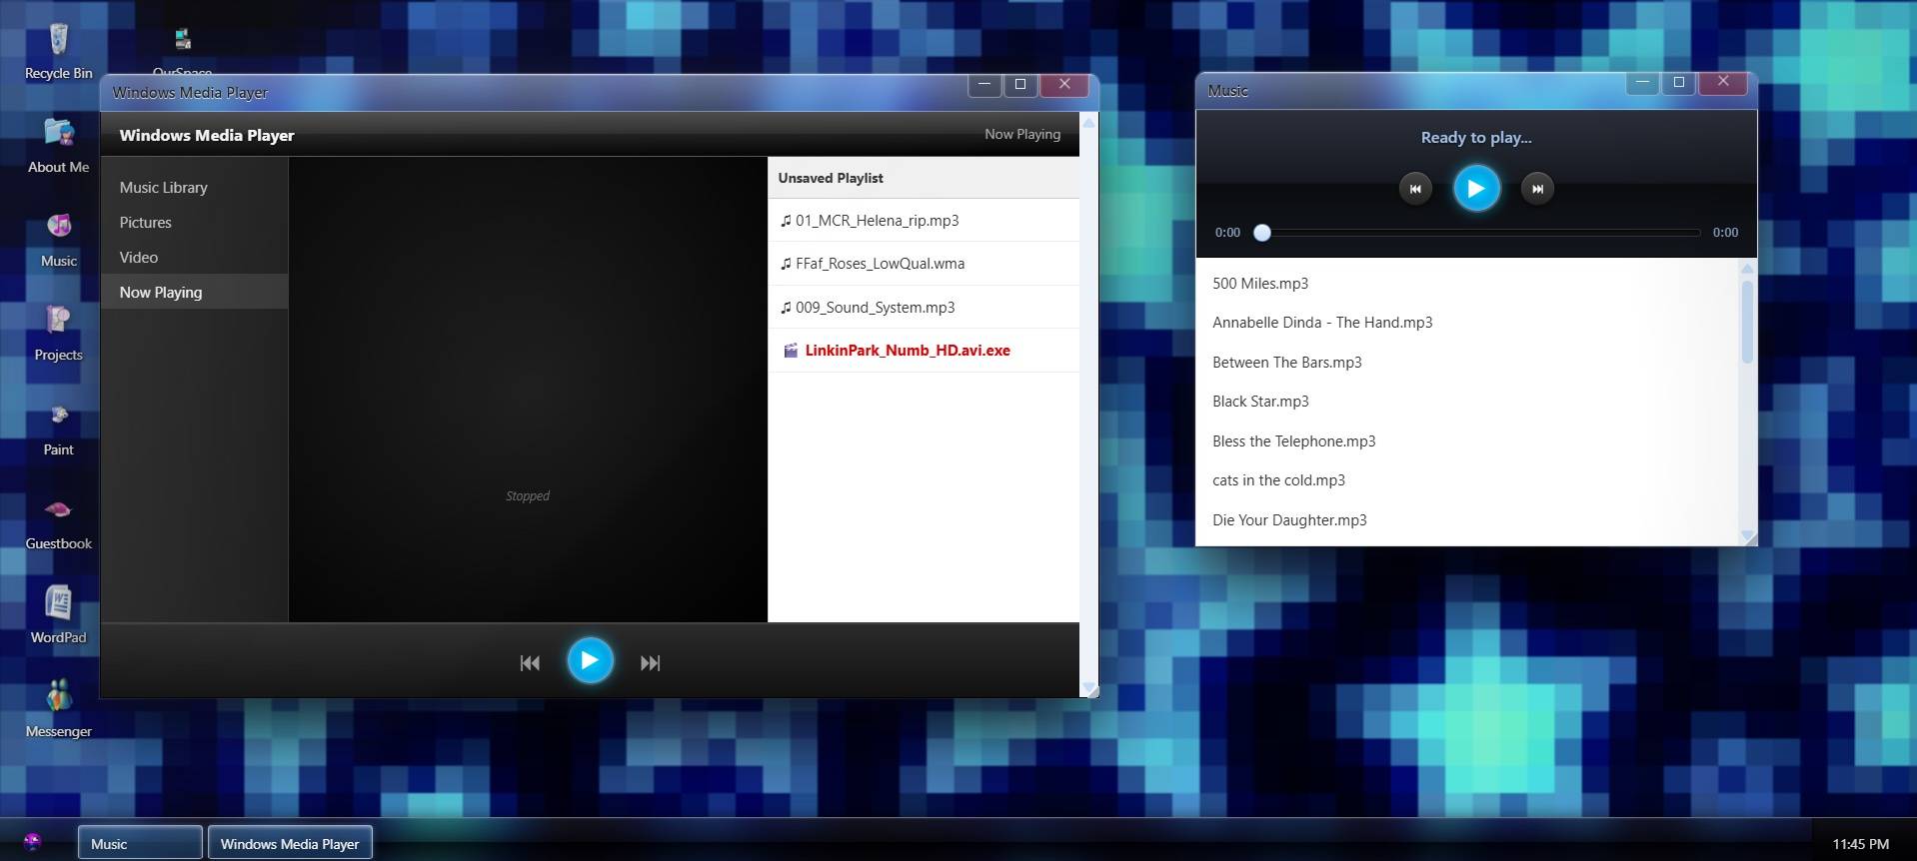The image size is (1917, 861).
Task: Minimize the Music window
Action: (1642, 83)
